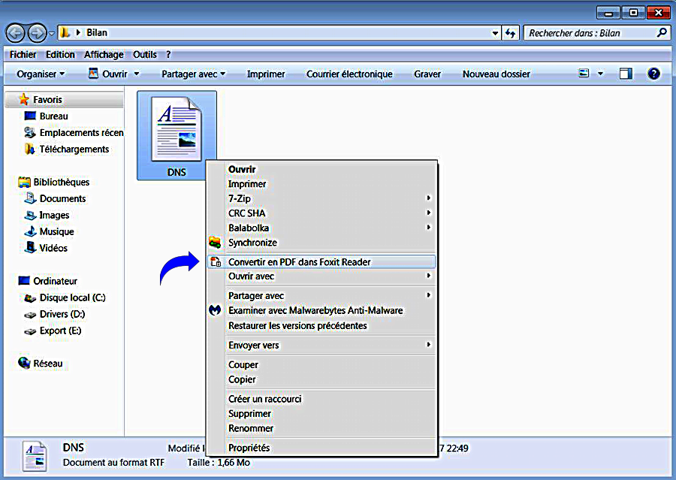Click the Ouvrir toolbar button
Screen dimensions: 676x480
tap(108, 74)
